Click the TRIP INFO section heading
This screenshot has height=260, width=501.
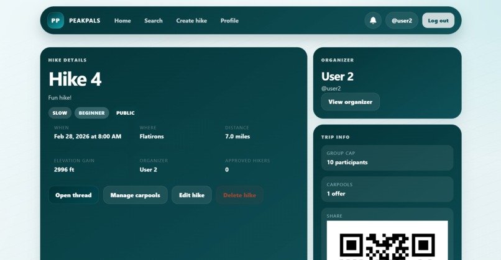click(336, 137)
